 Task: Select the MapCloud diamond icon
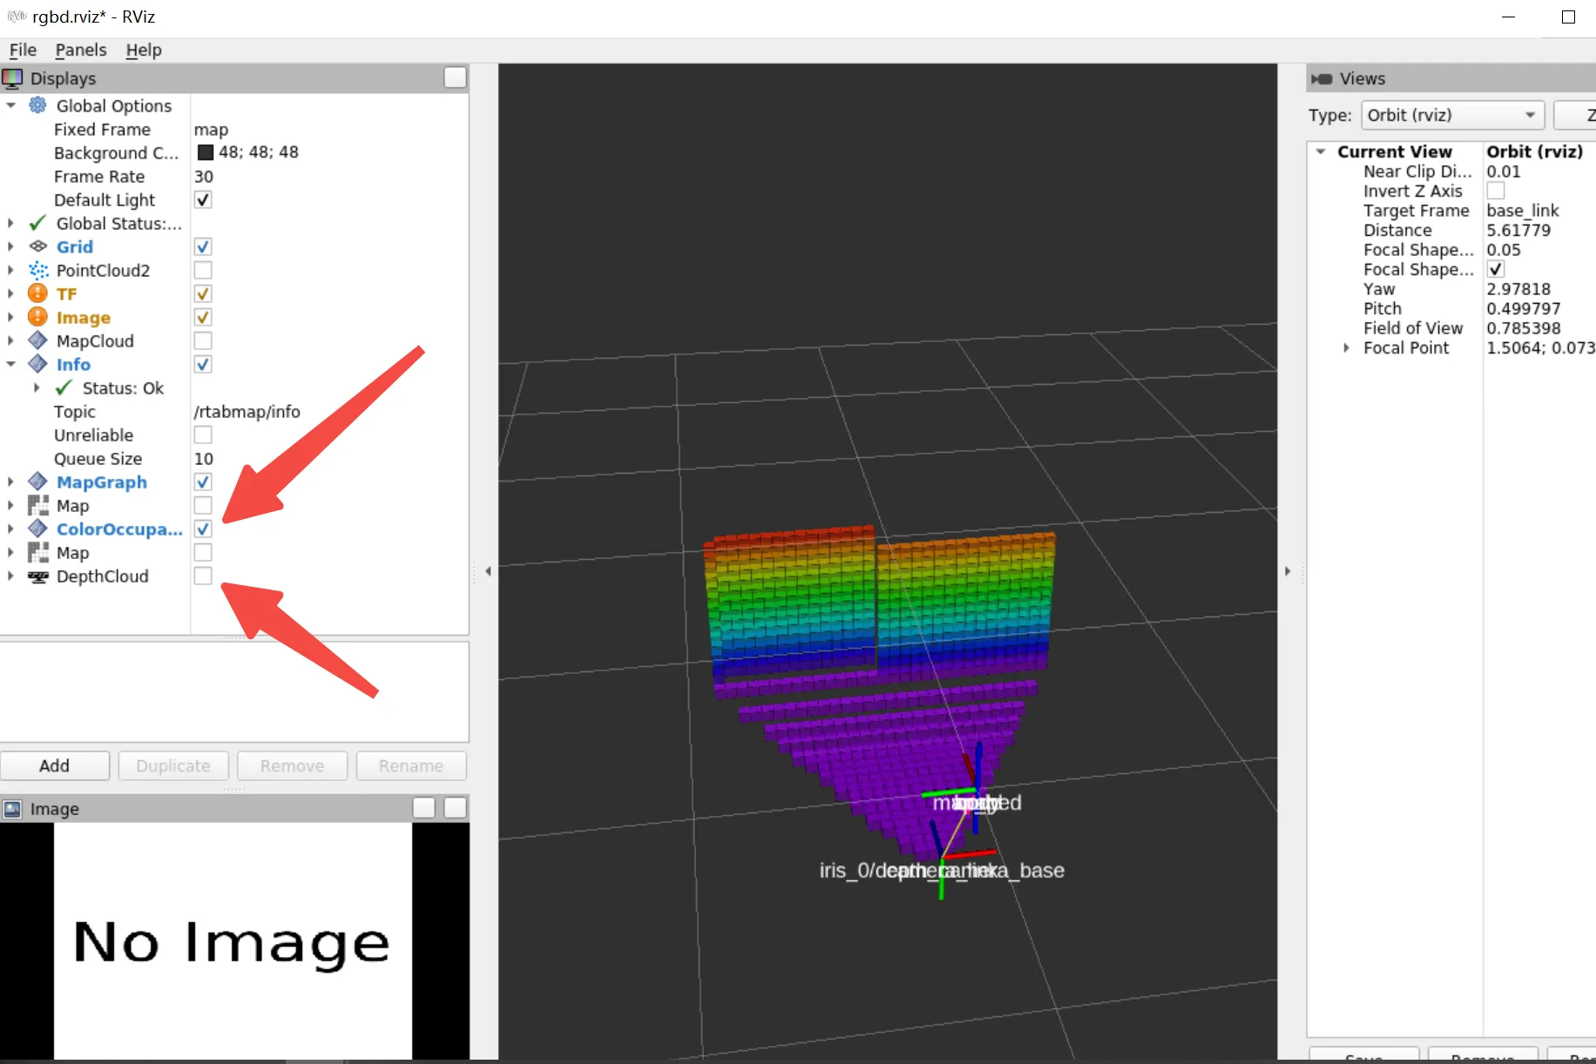click(x=37, y=340)
